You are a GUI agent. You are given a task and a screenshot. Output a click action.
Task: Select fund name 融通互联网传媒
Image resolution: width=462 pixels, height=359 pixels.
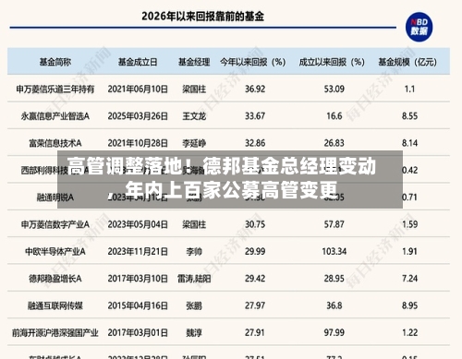[55, 305]
